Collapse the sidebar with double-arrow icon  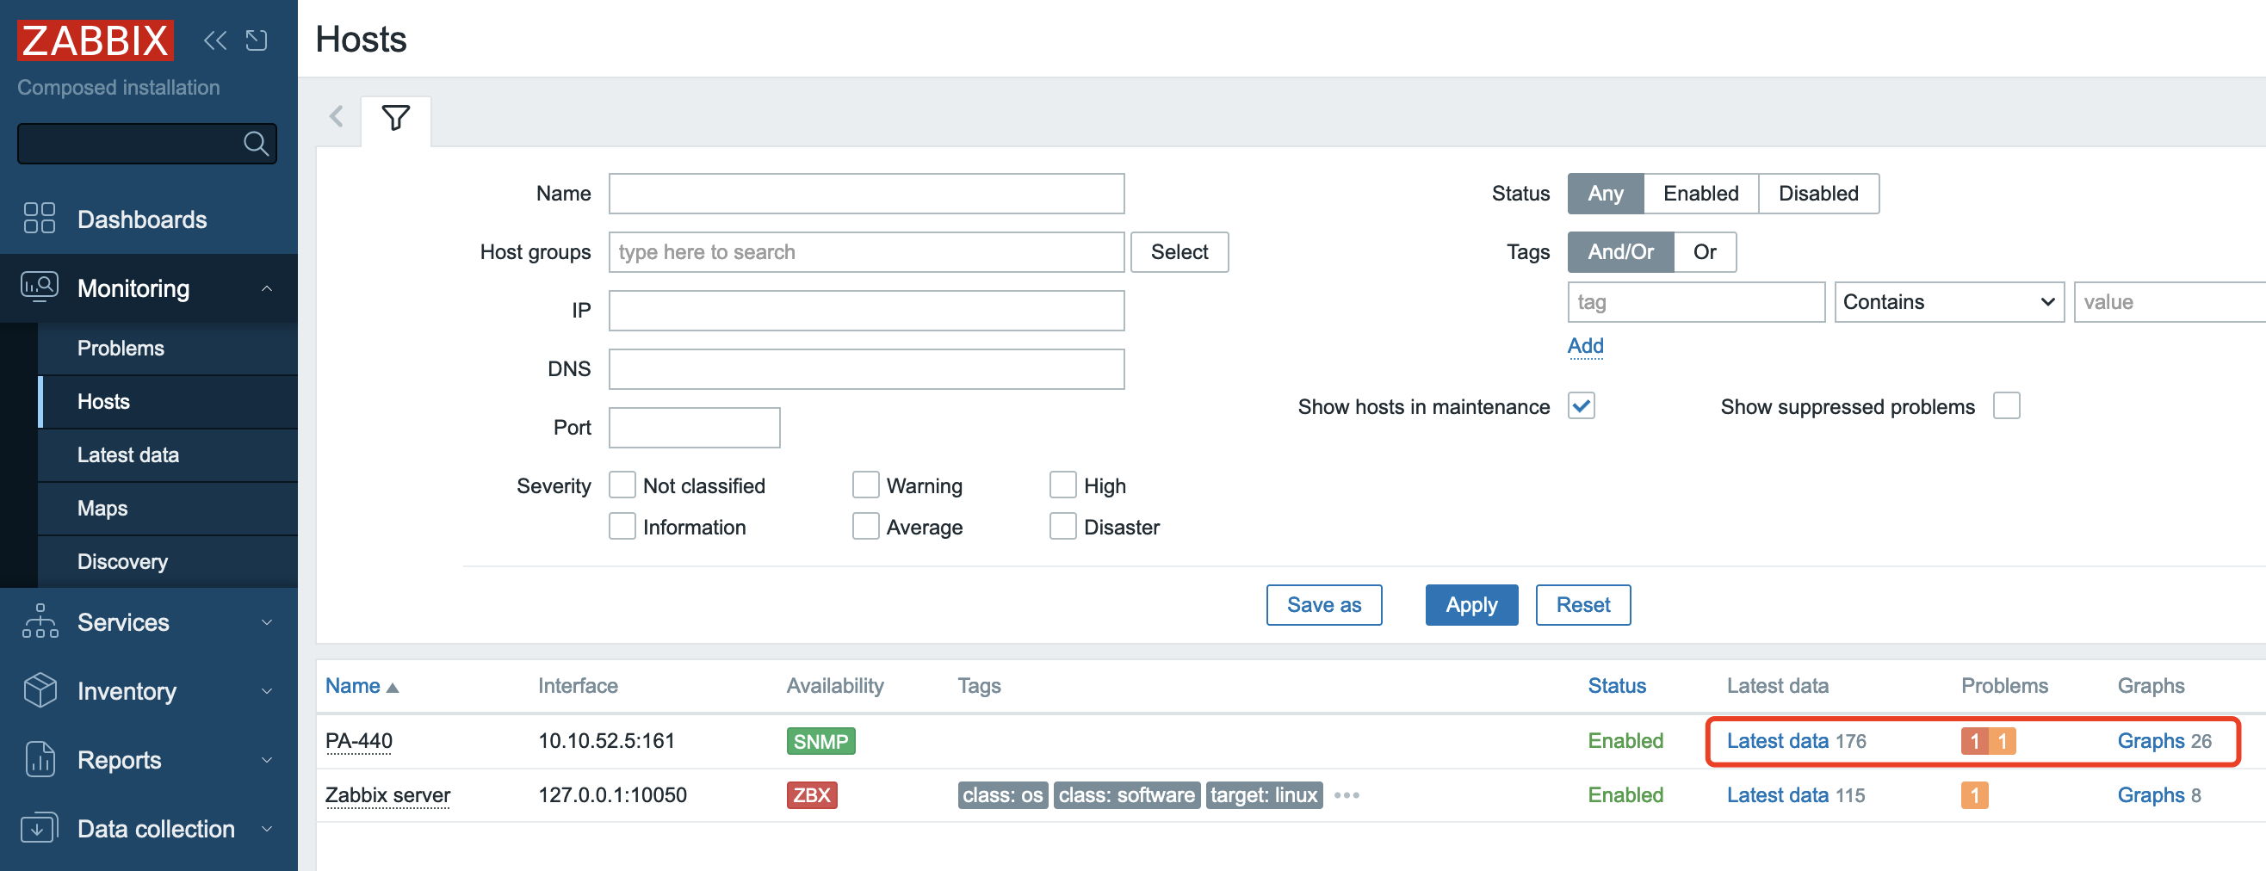click(215, 40)
